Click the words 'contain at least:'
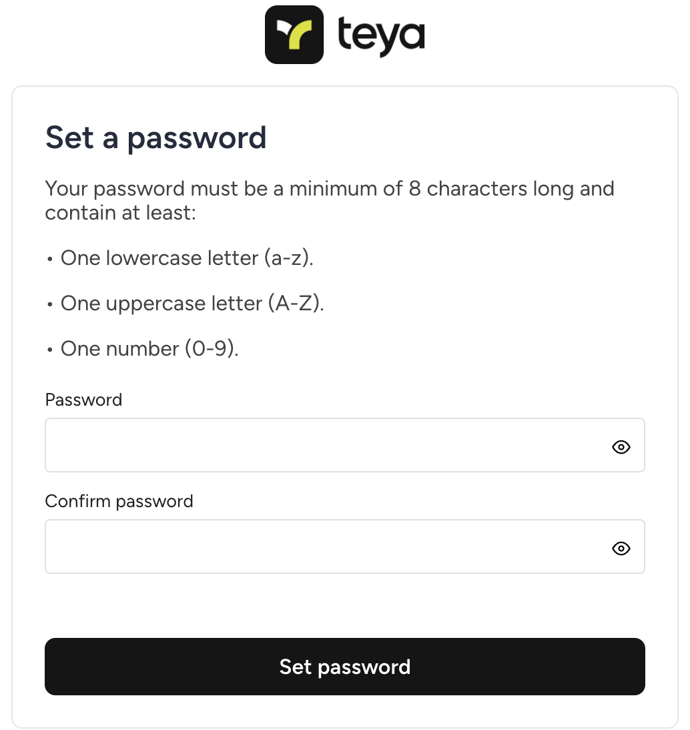This screenshot has width=690, height=730. pyautogui.click(x=121, y=214)
